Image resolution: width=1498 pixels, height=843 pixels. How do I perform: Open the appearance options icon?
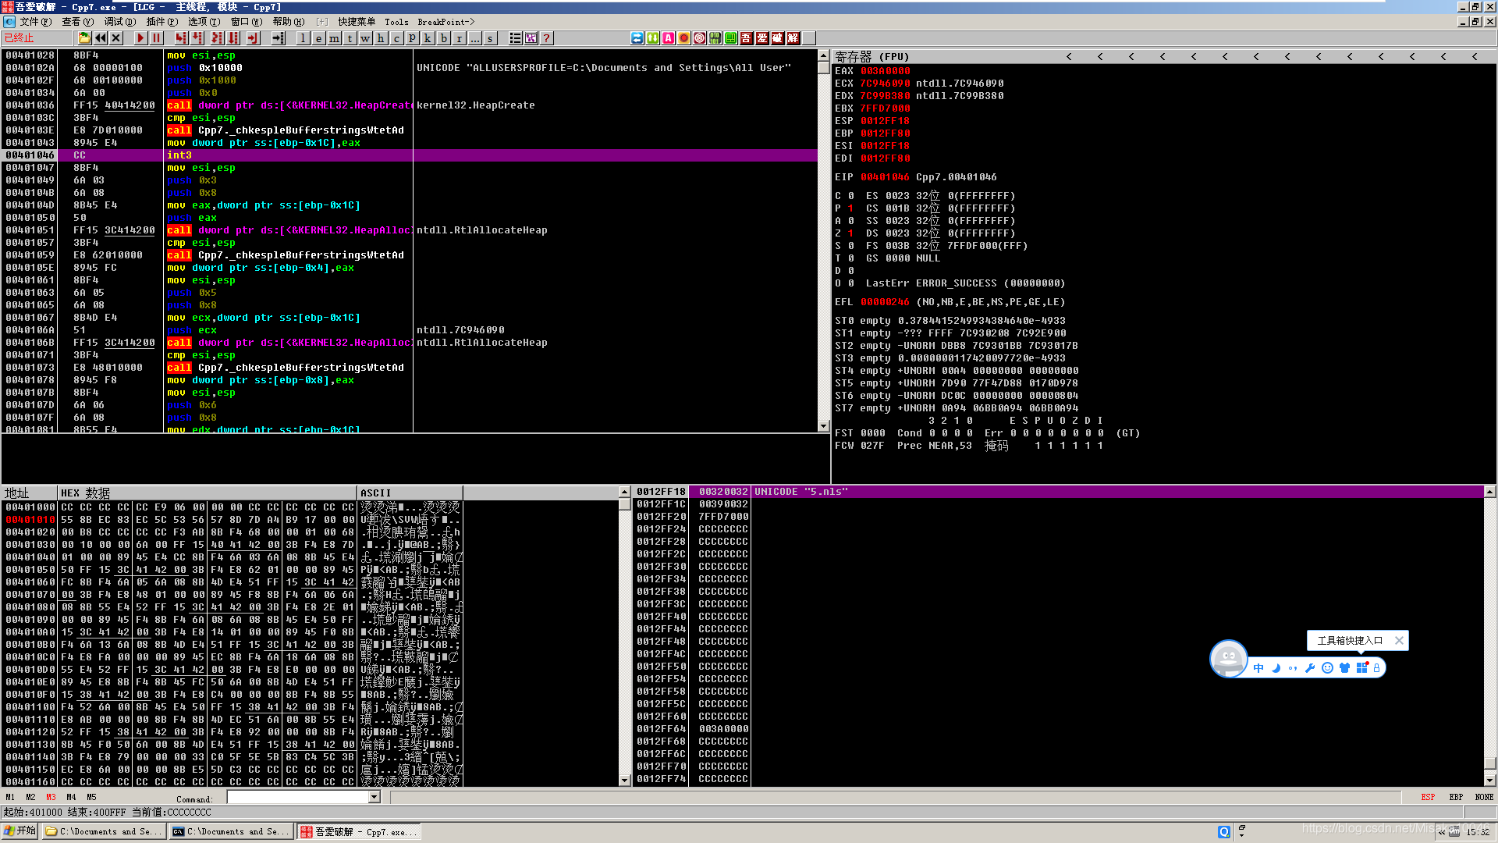(531, 38)
